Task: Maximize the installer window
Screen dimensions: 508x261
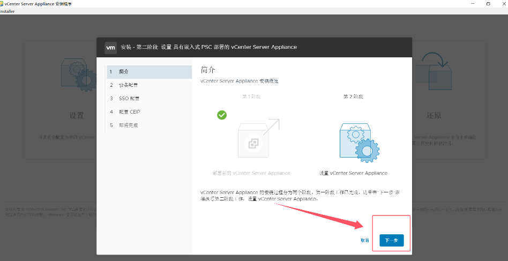Action: point(488,4)
